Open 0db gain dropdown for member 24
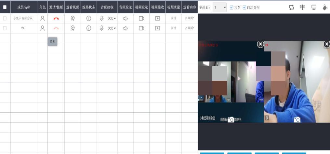 coord(112,28)
